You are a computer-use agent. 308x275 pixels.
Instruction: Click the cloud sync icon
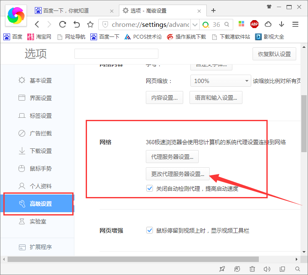(268, 24)
